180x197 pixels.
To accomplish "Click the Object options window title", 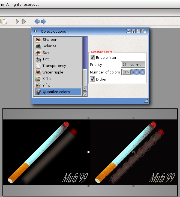I will pos(53,31).
